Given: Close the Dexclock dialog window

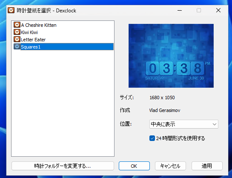Looking at the screenshot, I should 218,10.
